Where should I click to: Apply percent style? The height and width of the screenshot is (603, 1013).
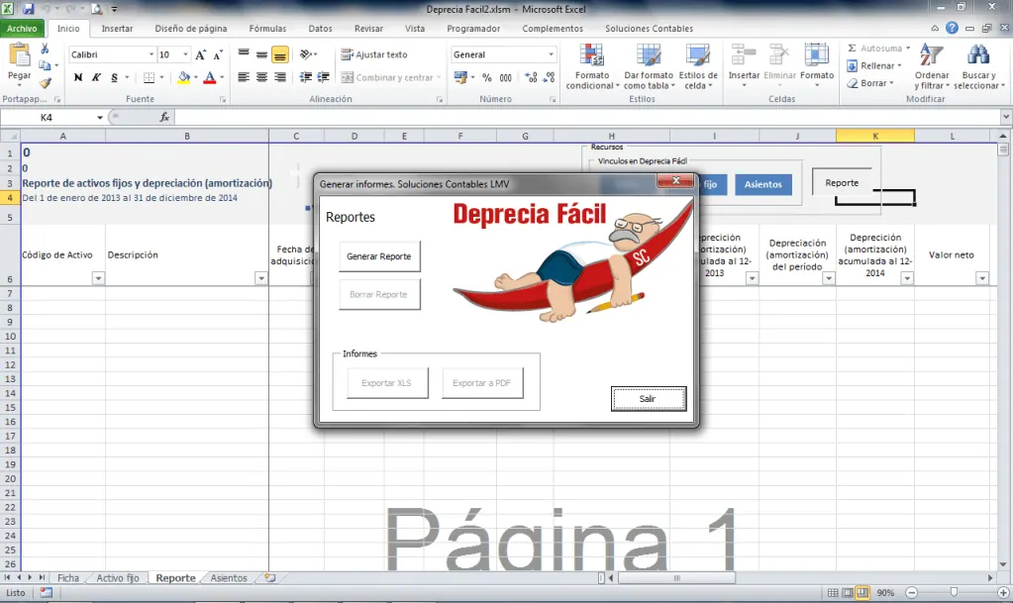(487, 77)
